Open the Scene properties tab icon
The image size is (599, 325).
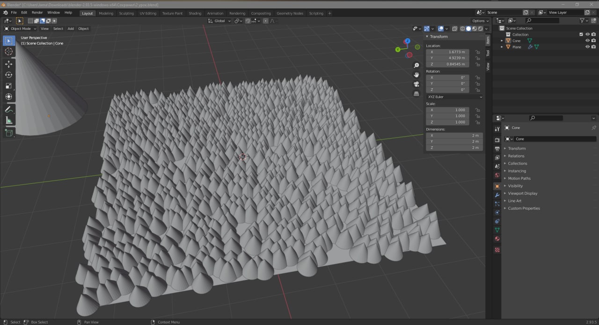tap(497, 166)
